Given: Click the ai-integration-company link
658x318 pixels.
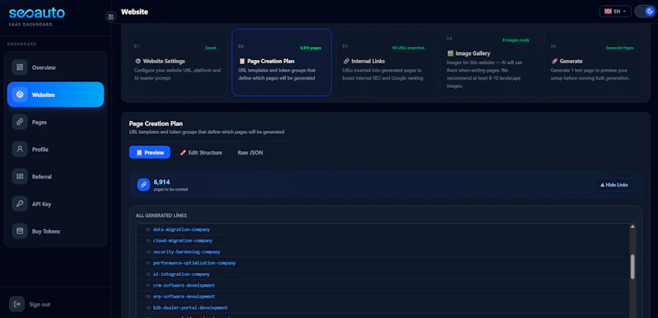Looking at the screenshot, I should click(181, 274).
